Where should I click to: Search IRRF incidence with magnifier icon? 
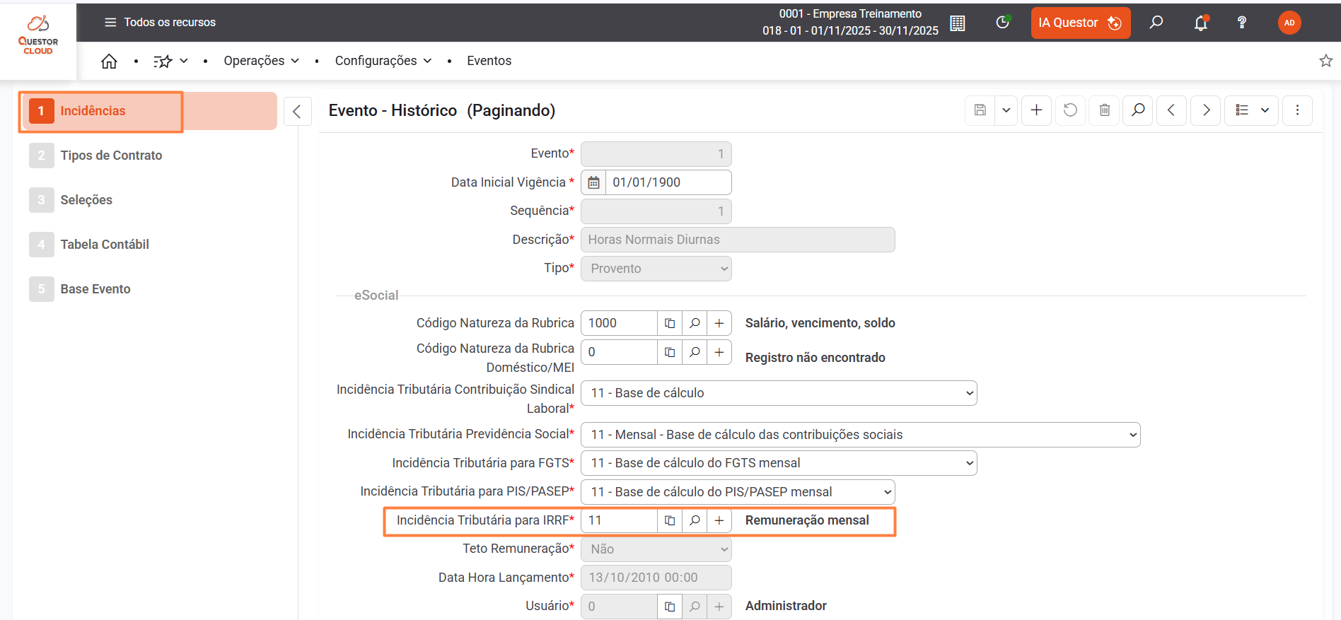coord(695,521)
